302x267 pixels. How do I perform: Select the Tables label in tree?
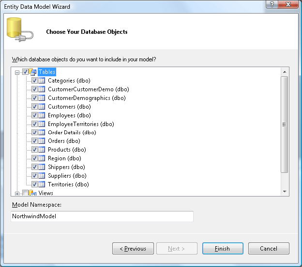[x=47, y=72]
